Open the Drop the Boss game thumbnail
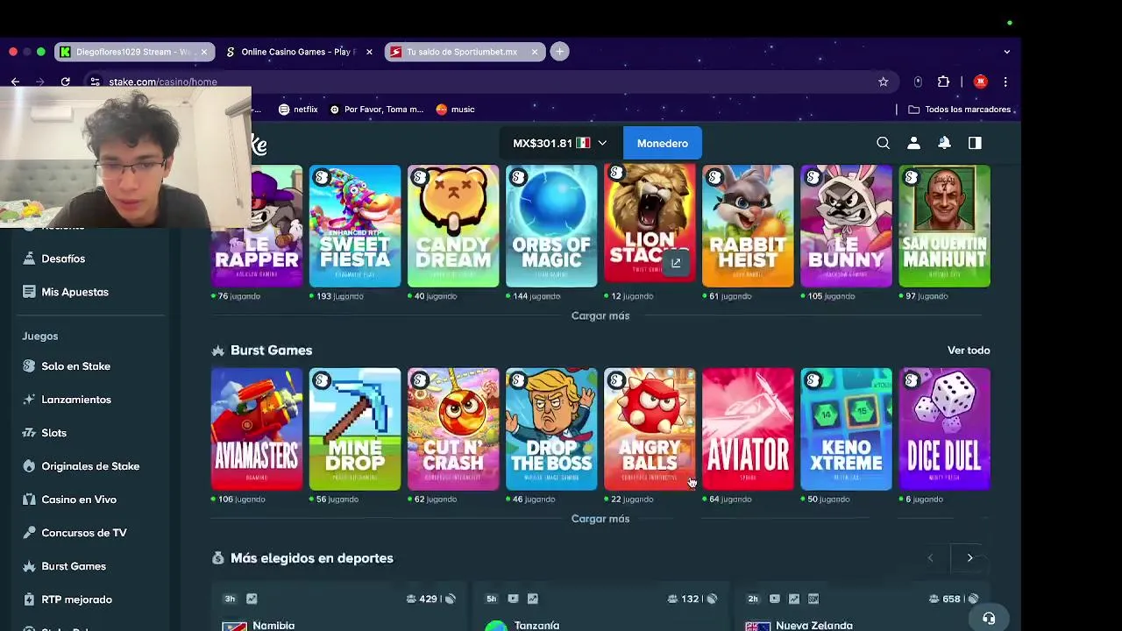 coord(551,429)
